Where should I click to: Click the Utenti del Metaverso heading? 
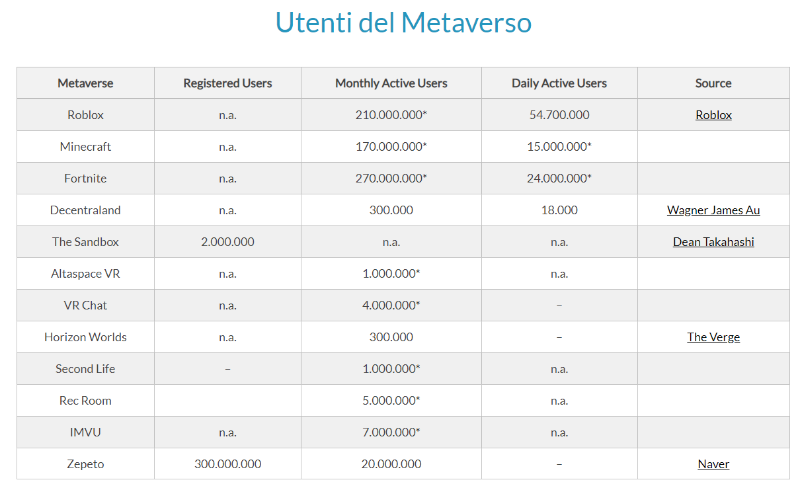point(403,22)
